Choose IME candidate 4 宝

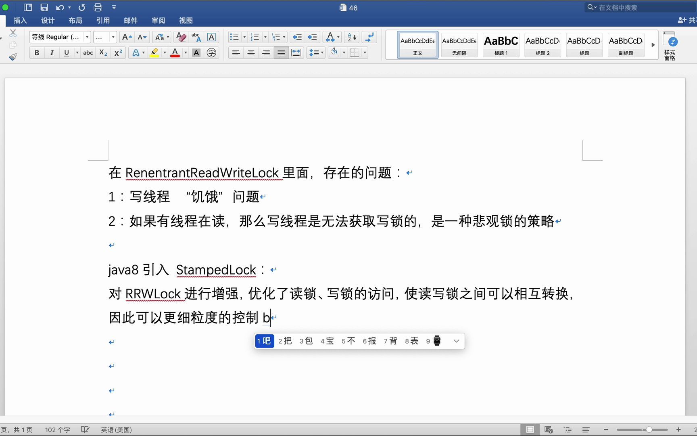tap(327, 341)
